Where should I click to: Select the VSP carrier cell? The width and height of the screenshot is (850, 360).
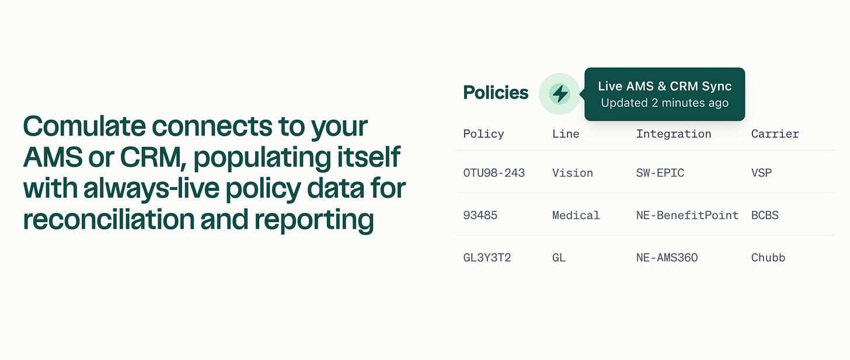click(x=761, y=173)
